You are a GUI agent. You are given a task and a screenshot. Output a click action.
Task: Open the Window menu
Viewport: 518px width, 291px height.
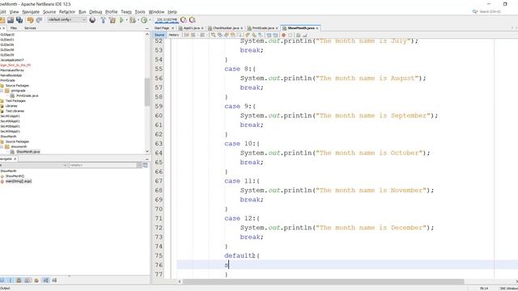pyautogui.click(x=156, y=12)
